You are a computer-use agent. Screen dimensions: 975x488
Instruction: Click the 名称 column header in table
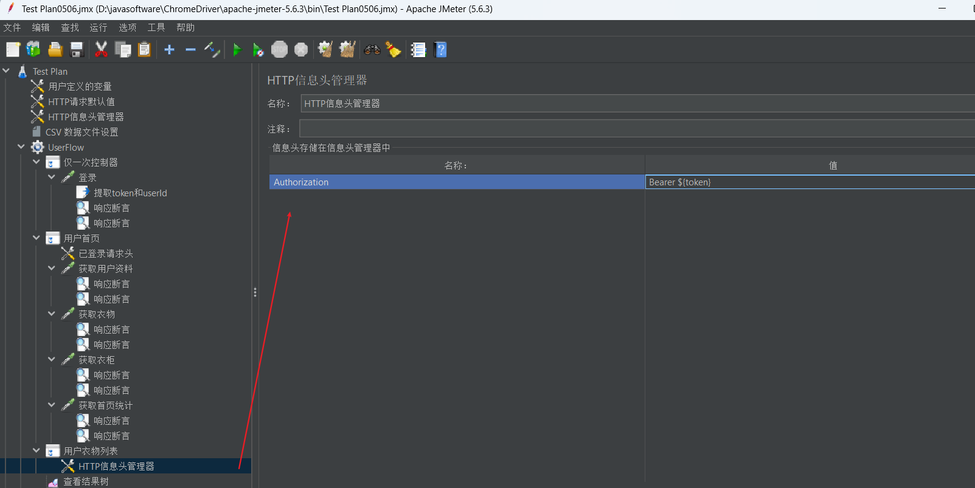click(x=457, y=165)
